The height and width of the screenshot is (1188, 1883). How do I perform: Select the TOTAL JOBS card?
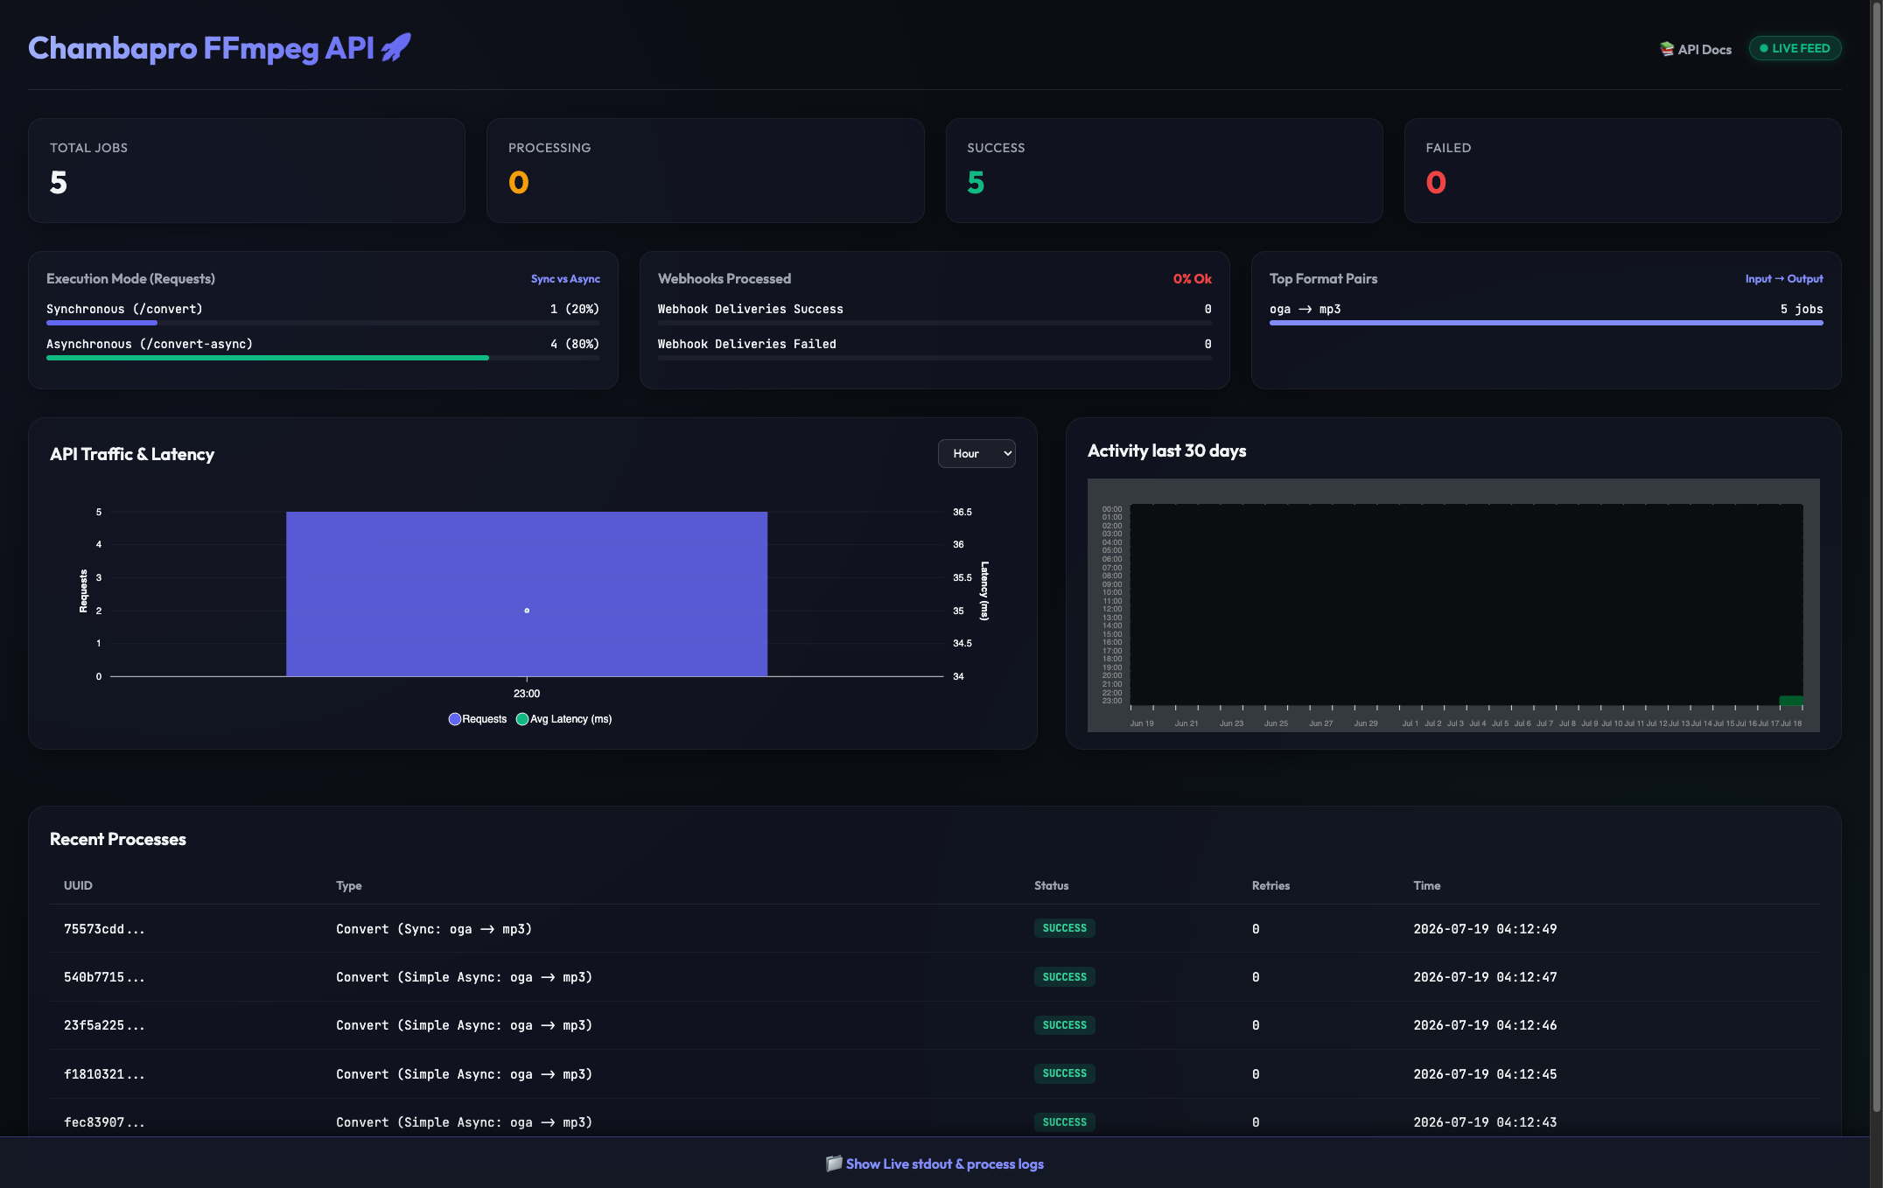pyautogui.click(x=247, y=171)
